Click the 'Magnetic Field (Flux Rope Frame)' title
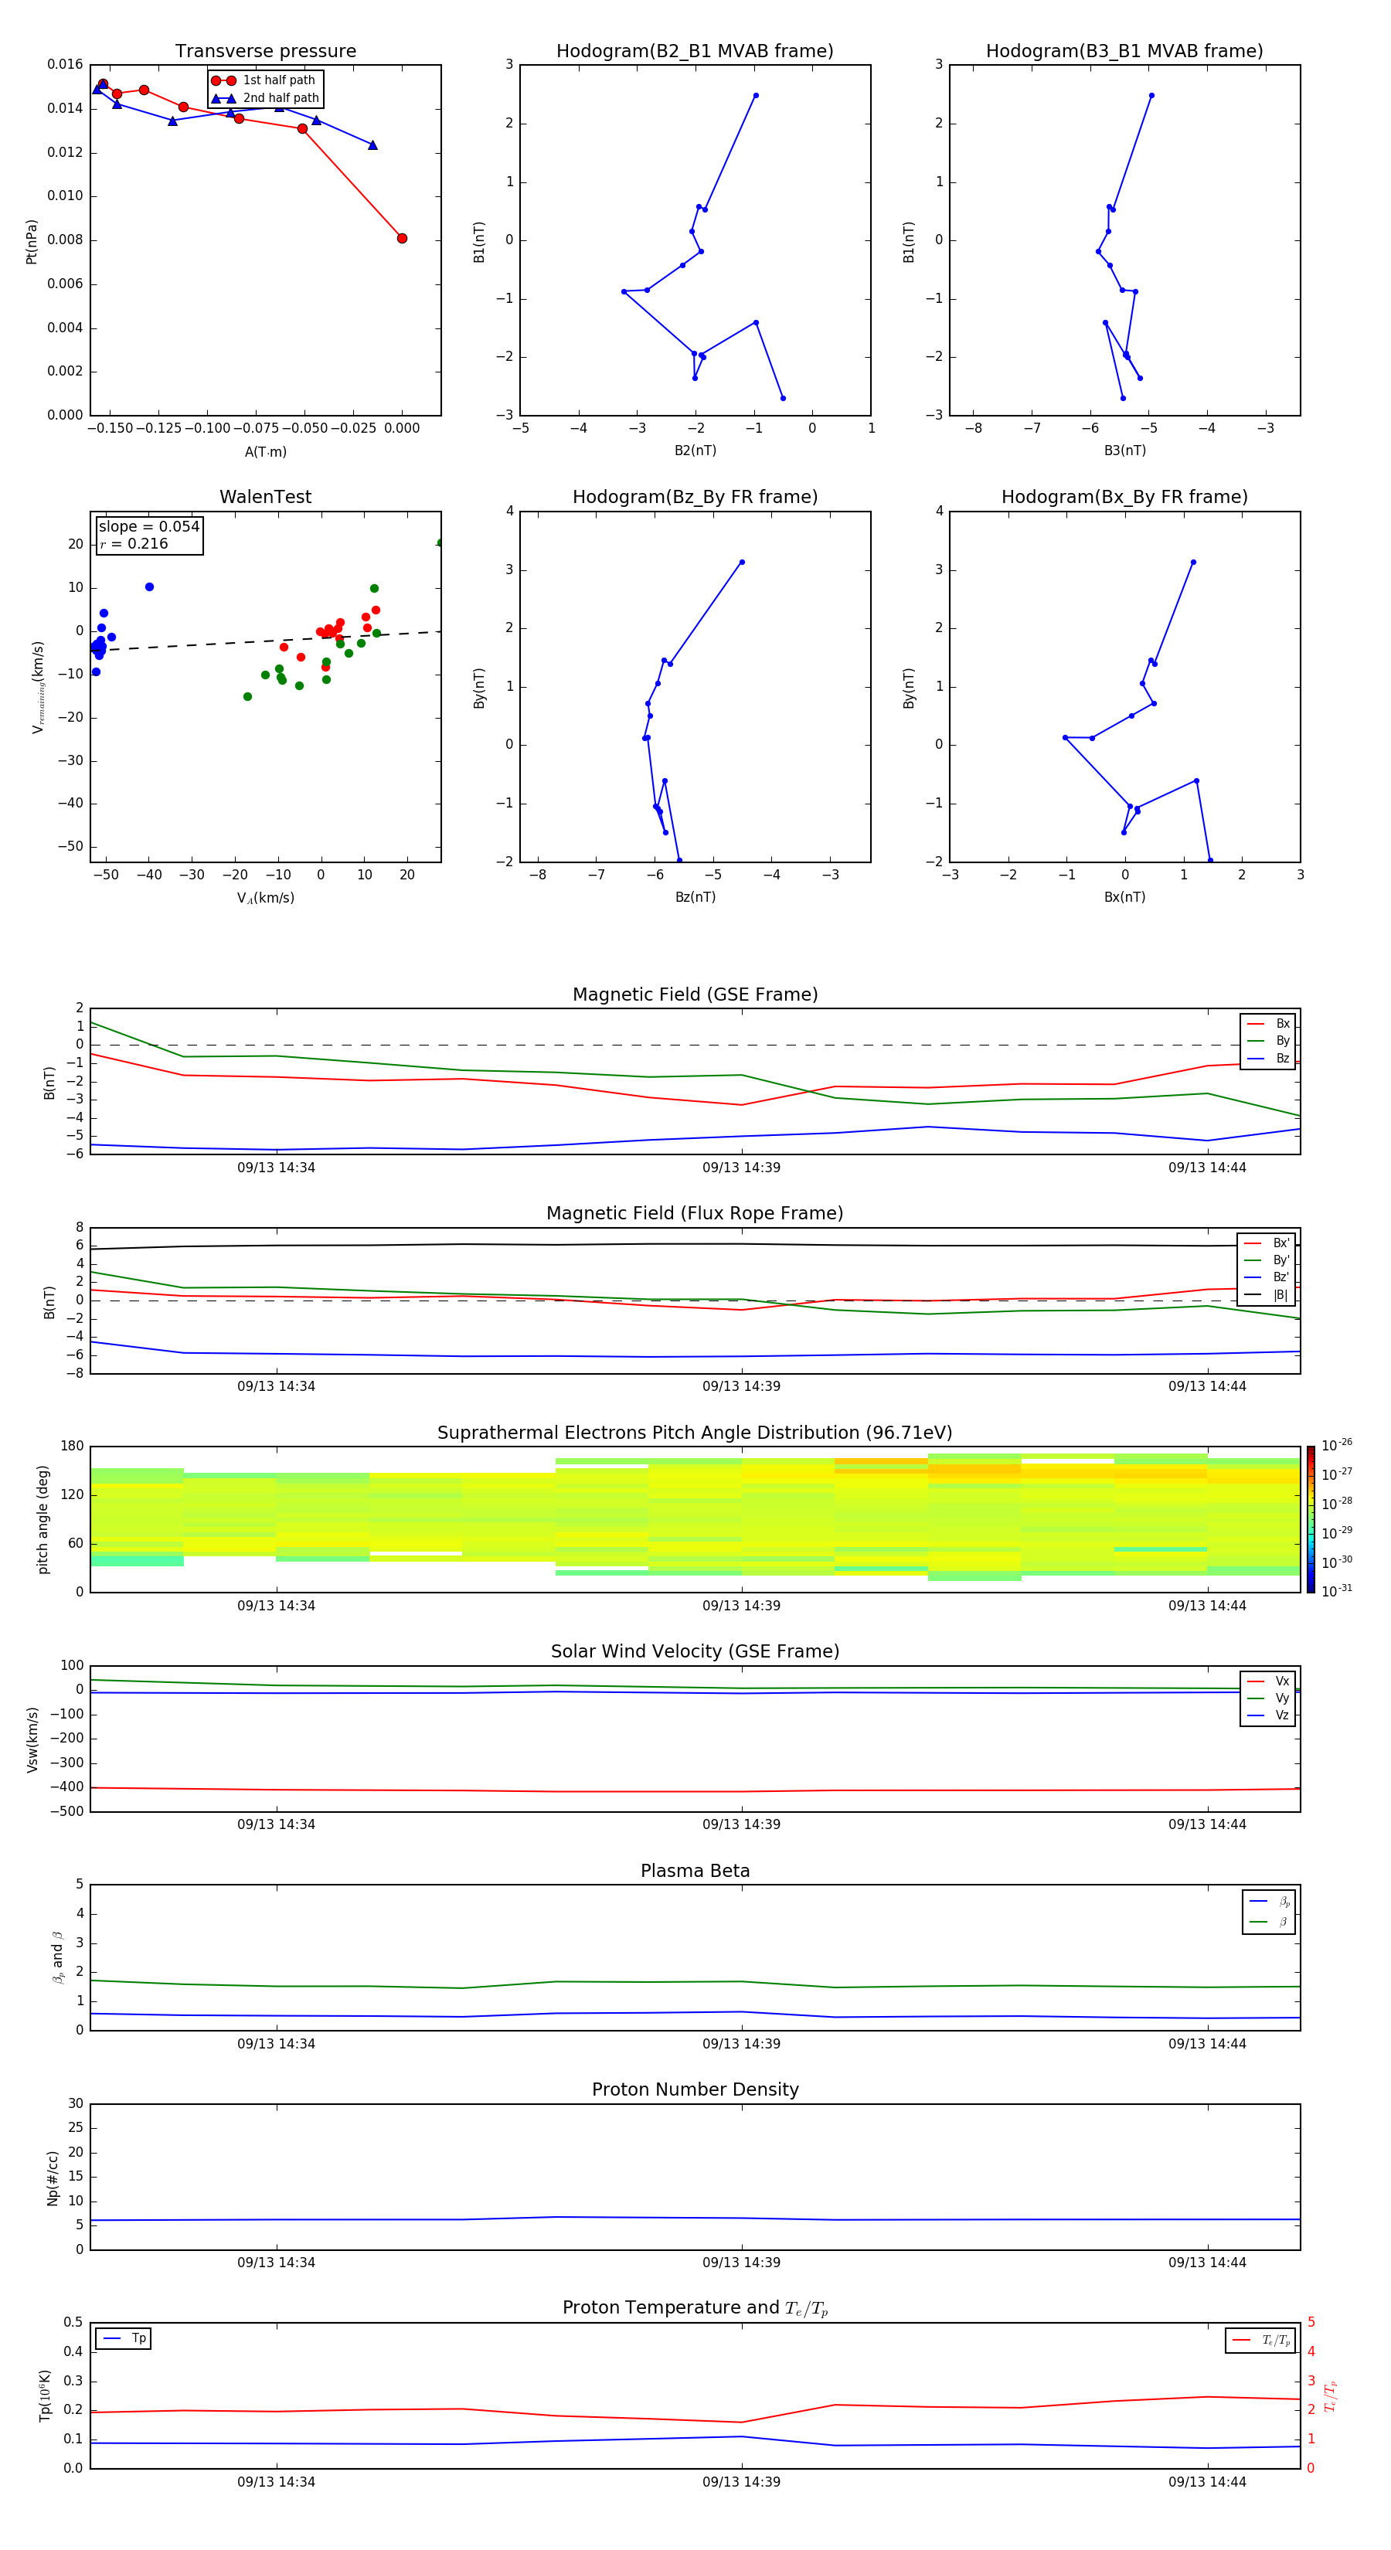This screenshot has height=2550, width=1391. [x=695, y=1214]
